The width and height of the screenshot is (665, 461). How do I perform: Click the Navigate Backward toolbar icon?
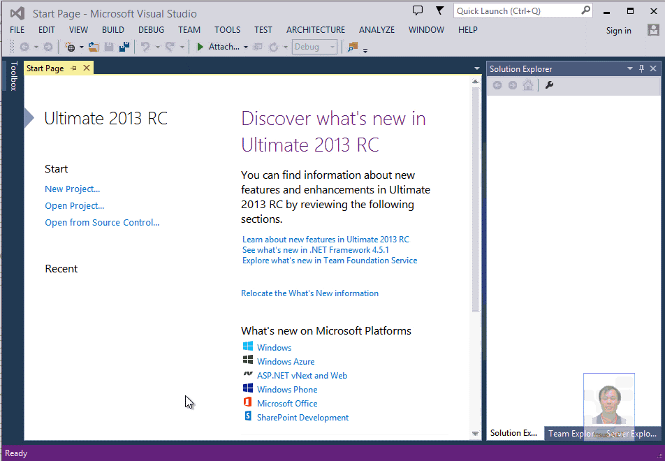click(24, 47)
